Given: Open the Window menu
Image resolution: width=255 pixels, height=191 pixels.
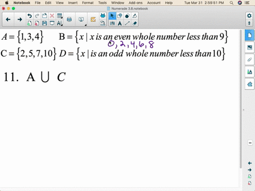Looking at the screenshot, I should pos(117,3).
